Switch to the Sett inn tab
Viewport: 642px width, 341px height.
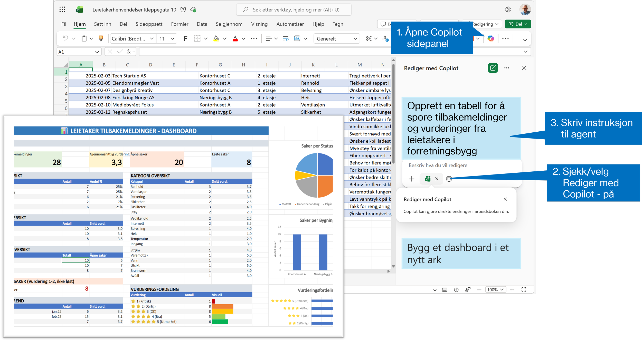click(x=102, y=24)
